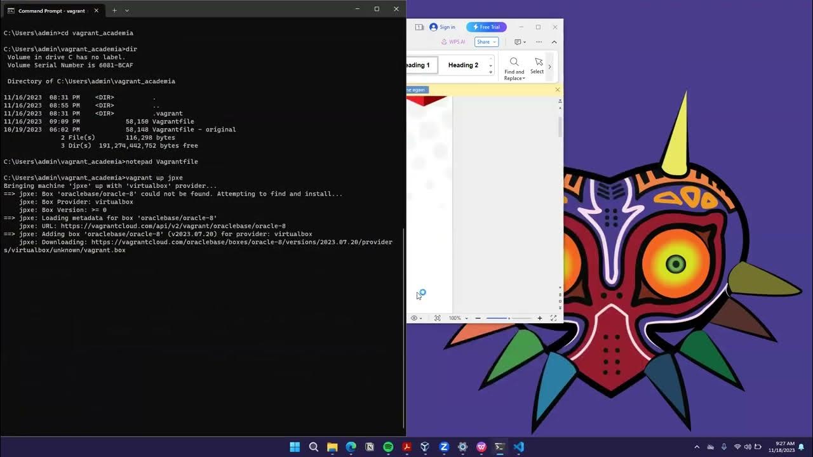The width and height of the screenshot is (813, 457).
Task: Click the WPS vertical scrollbar
Action: click(x=560, y=127)
